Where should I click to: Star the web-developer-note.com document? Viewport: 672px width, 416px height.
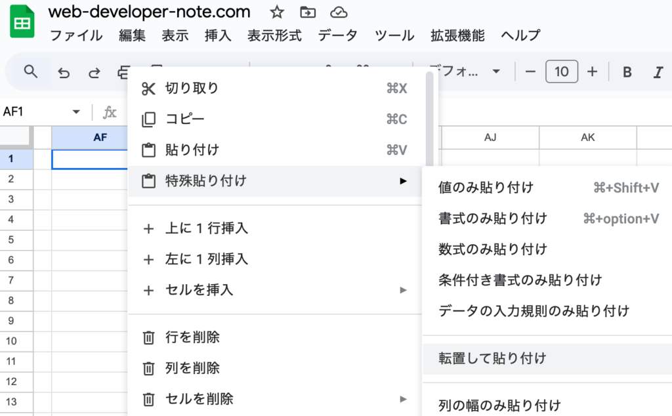277,12
